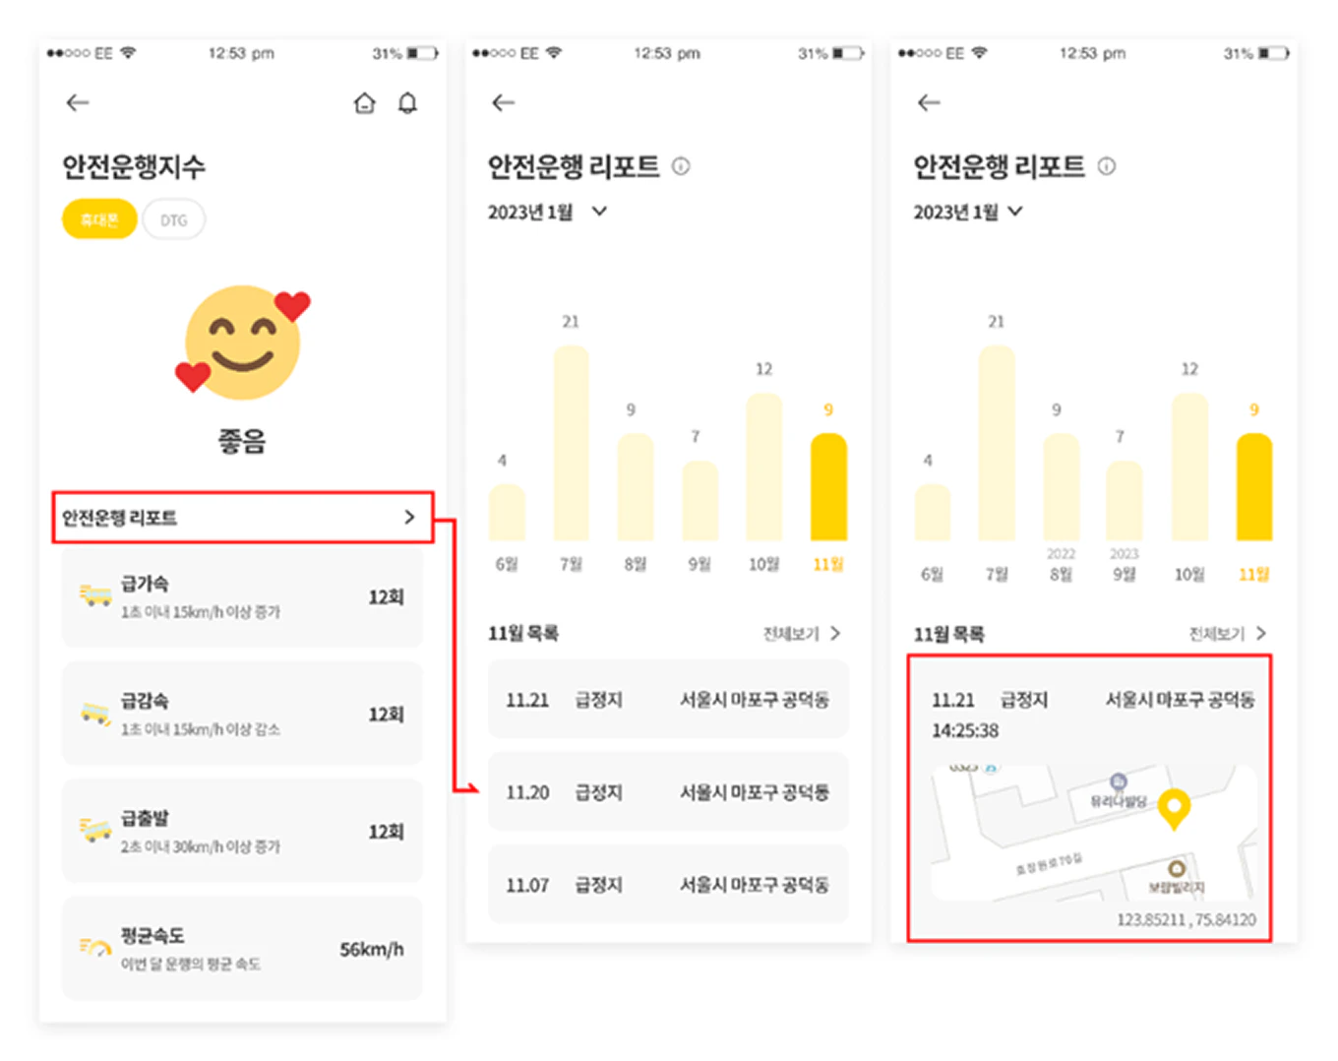Image resolution: width=1338 pixels, height=1061 pixels.
Task: Select the 평균속도 56km/h list item
Action: (x=242, y=949)
